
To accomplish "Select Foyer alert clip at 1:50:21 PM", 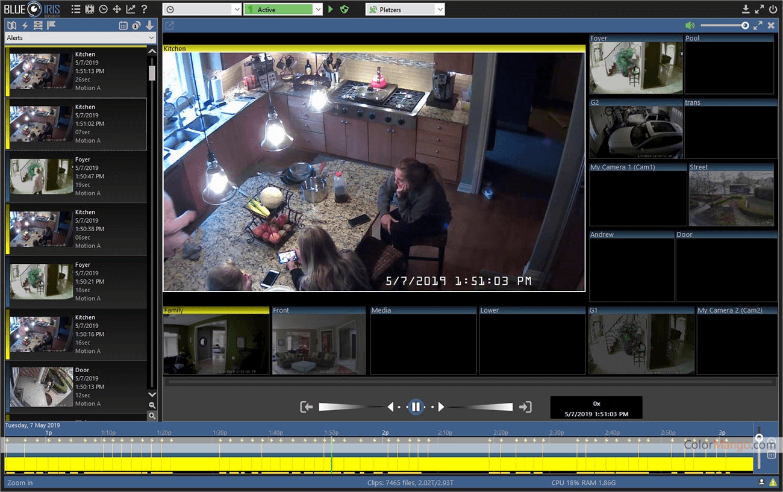I will [76, 282].
